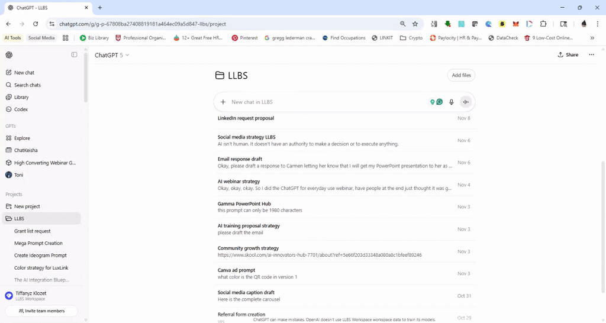The width and height of the screenshot is (606, 323).
Task: Focus the New chat in LLBS input
Action: tap(328, 102)
